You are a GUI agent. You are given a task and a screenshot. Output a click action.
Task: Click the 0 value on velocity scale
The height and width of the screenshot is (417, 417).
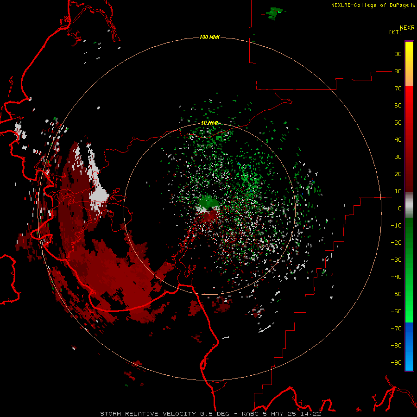(400, 208)
